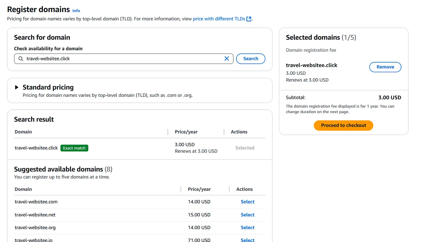
Task: Click Domain header in Search result table
Action: click(23, 132)
